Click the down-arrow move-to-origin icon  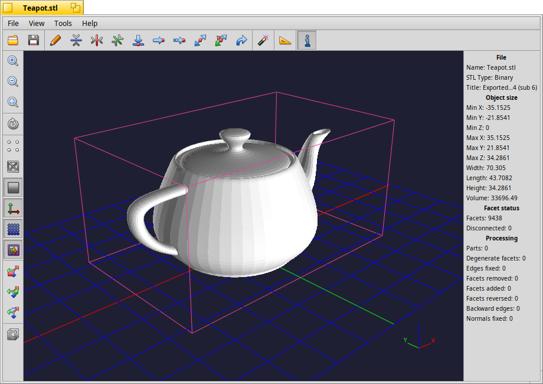pyautogui.click(x=138, y=40)
